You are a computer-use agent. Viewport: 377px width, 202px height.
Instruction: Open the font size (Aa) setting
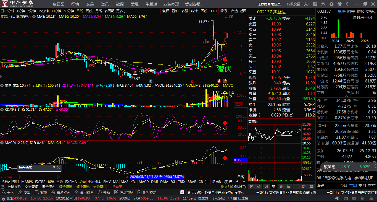(x=307, y=4)
